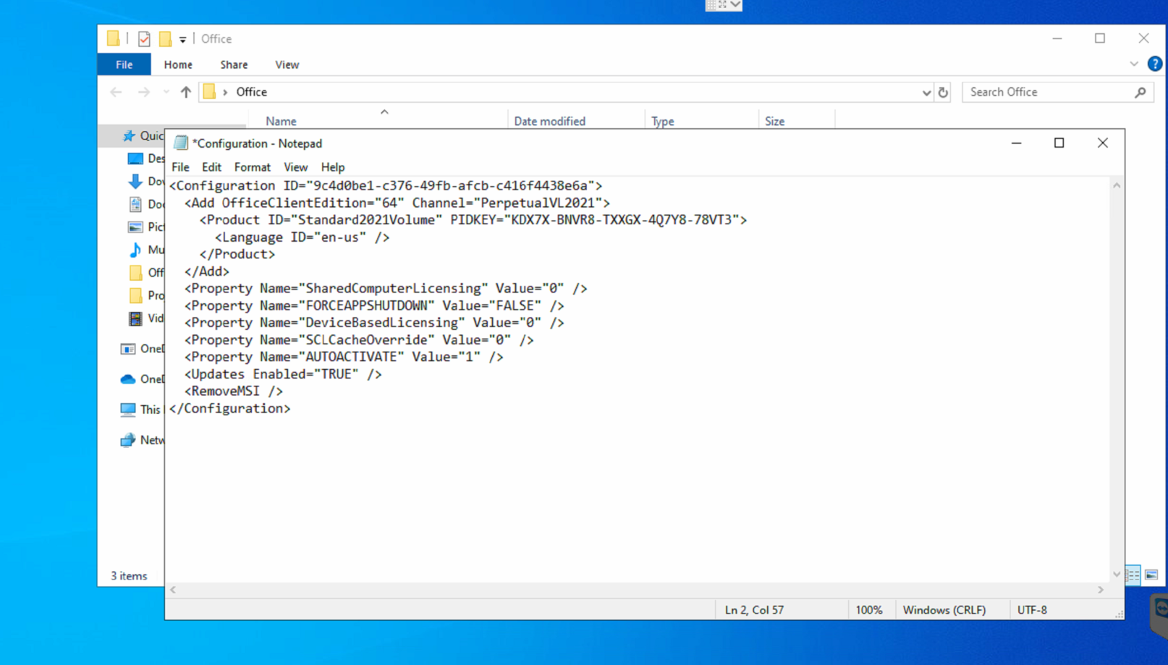Open the File tab in Explorer
The width and height of the screenshot is (1168, 665).
click(x=124, y=64)
